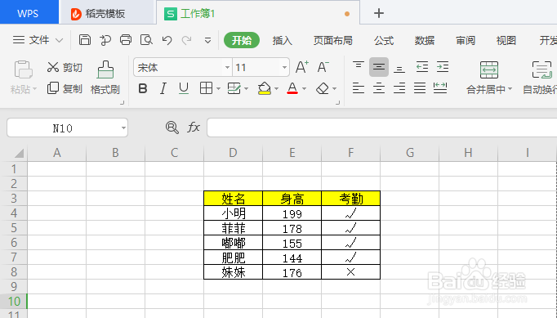Select the cell containing 199
This screenshot has height=318, width=557.
(292, 213)
